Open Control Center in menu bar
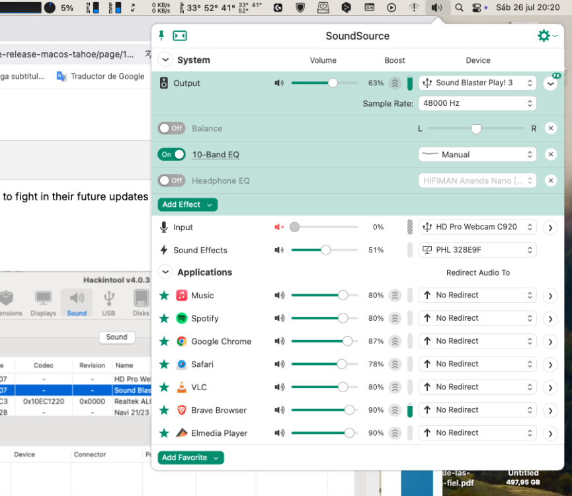 pyautogui.click(x=476, y=8)
